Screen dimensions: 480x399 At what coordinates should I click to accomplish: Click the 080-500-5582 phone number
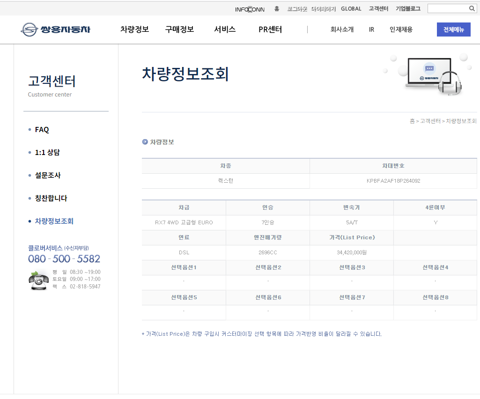tap(64, 259)
